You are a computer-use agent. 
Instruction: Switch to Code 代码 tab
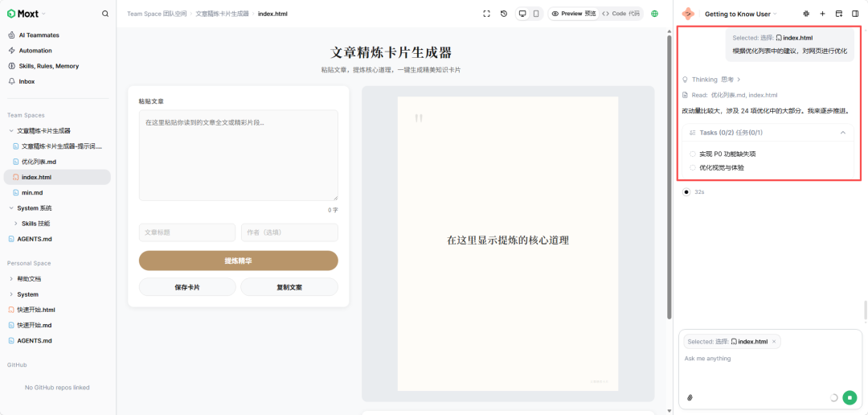[x=620, y=14]
